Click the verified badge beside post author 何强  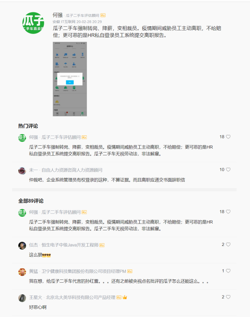point(103,15)
